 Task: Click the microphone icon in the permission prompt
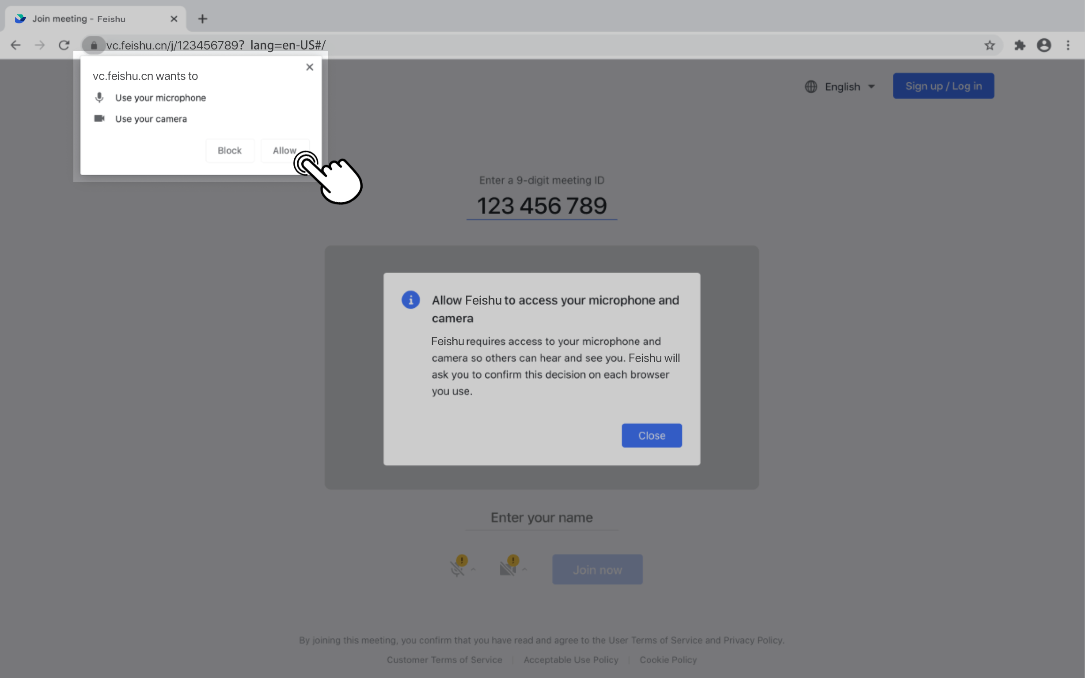99,98
